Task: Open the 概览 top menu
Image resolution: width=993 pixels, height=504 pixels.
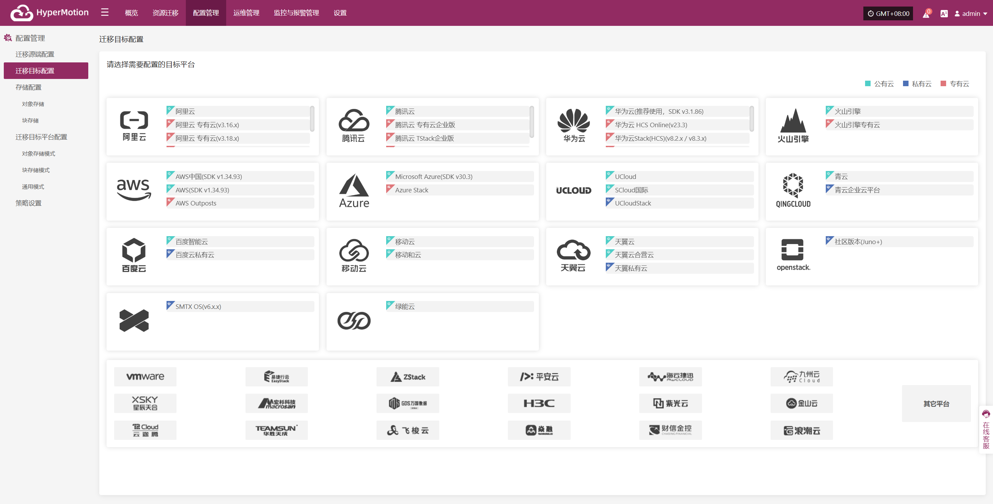Action: coord(131,13)
